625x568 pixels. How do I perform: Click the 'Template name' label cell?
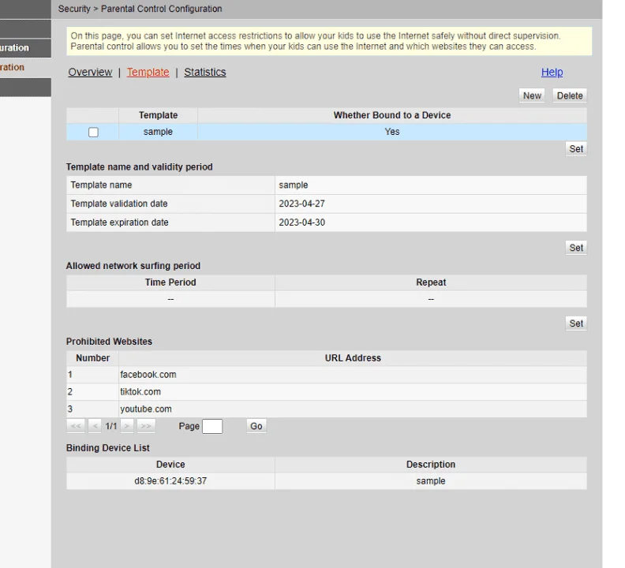point(170,185)
